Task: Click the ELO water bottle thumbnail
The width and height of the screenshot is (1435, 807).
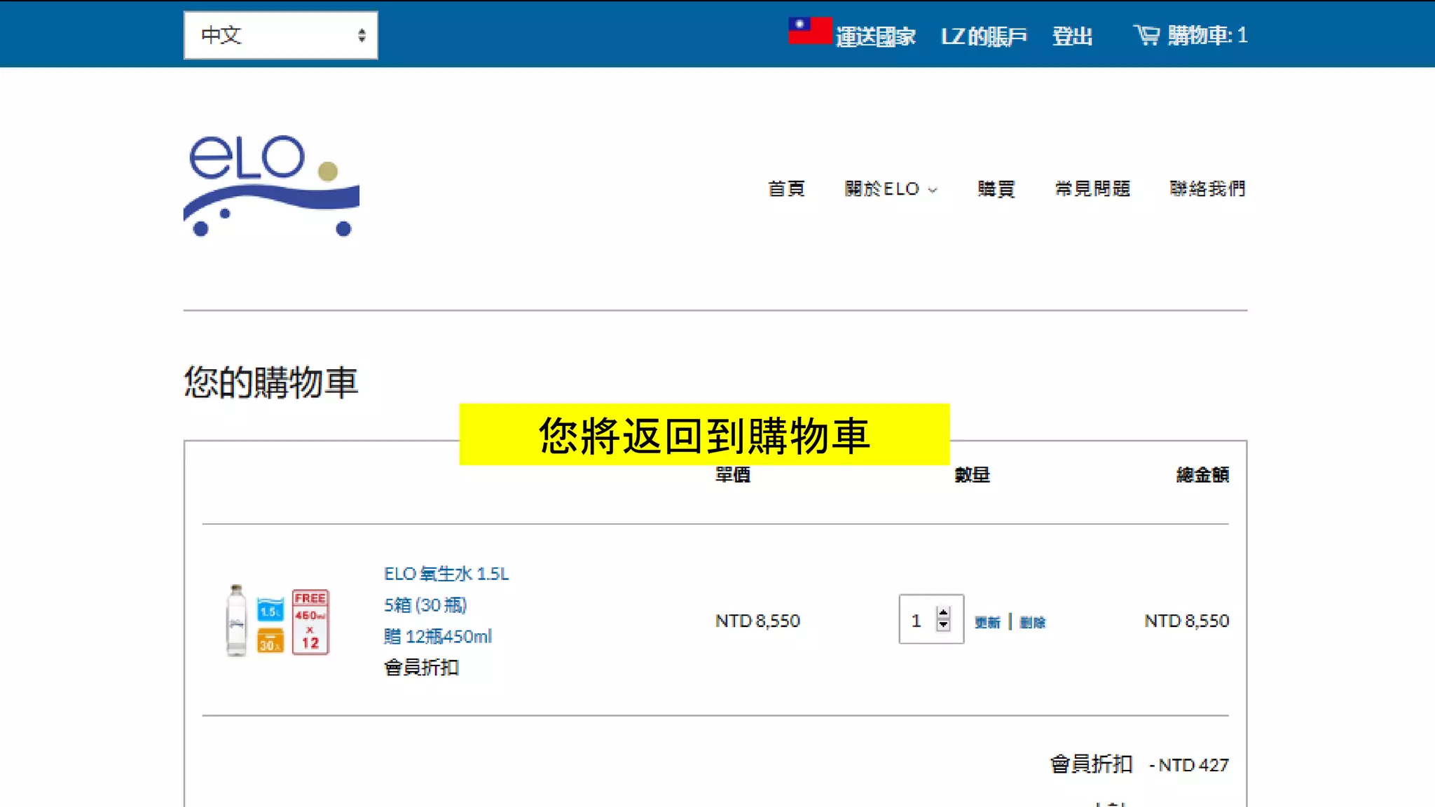Action: [x=237, y=621]
